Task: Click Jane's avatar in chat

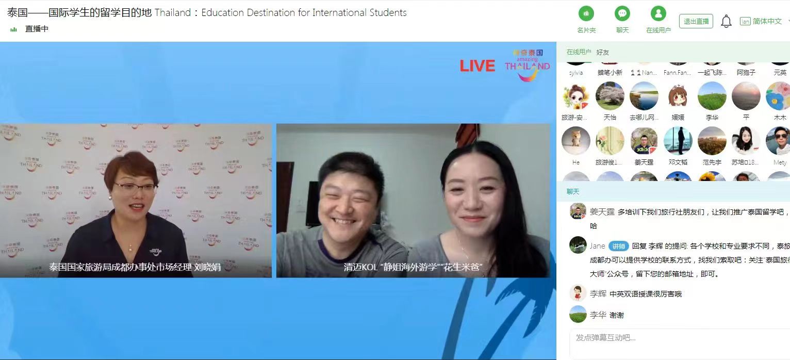Action: click(578, 245)
